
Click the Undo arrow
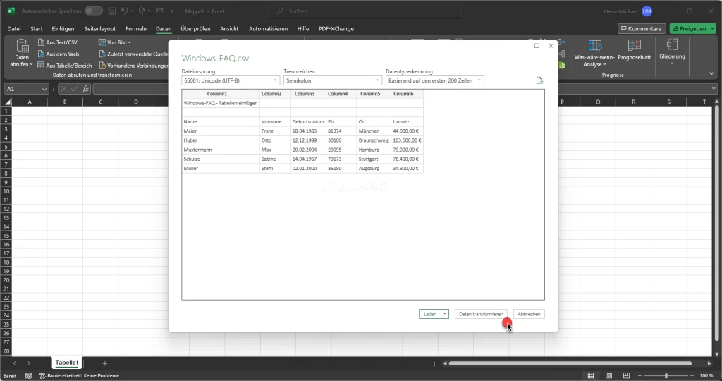pos(124,11)
